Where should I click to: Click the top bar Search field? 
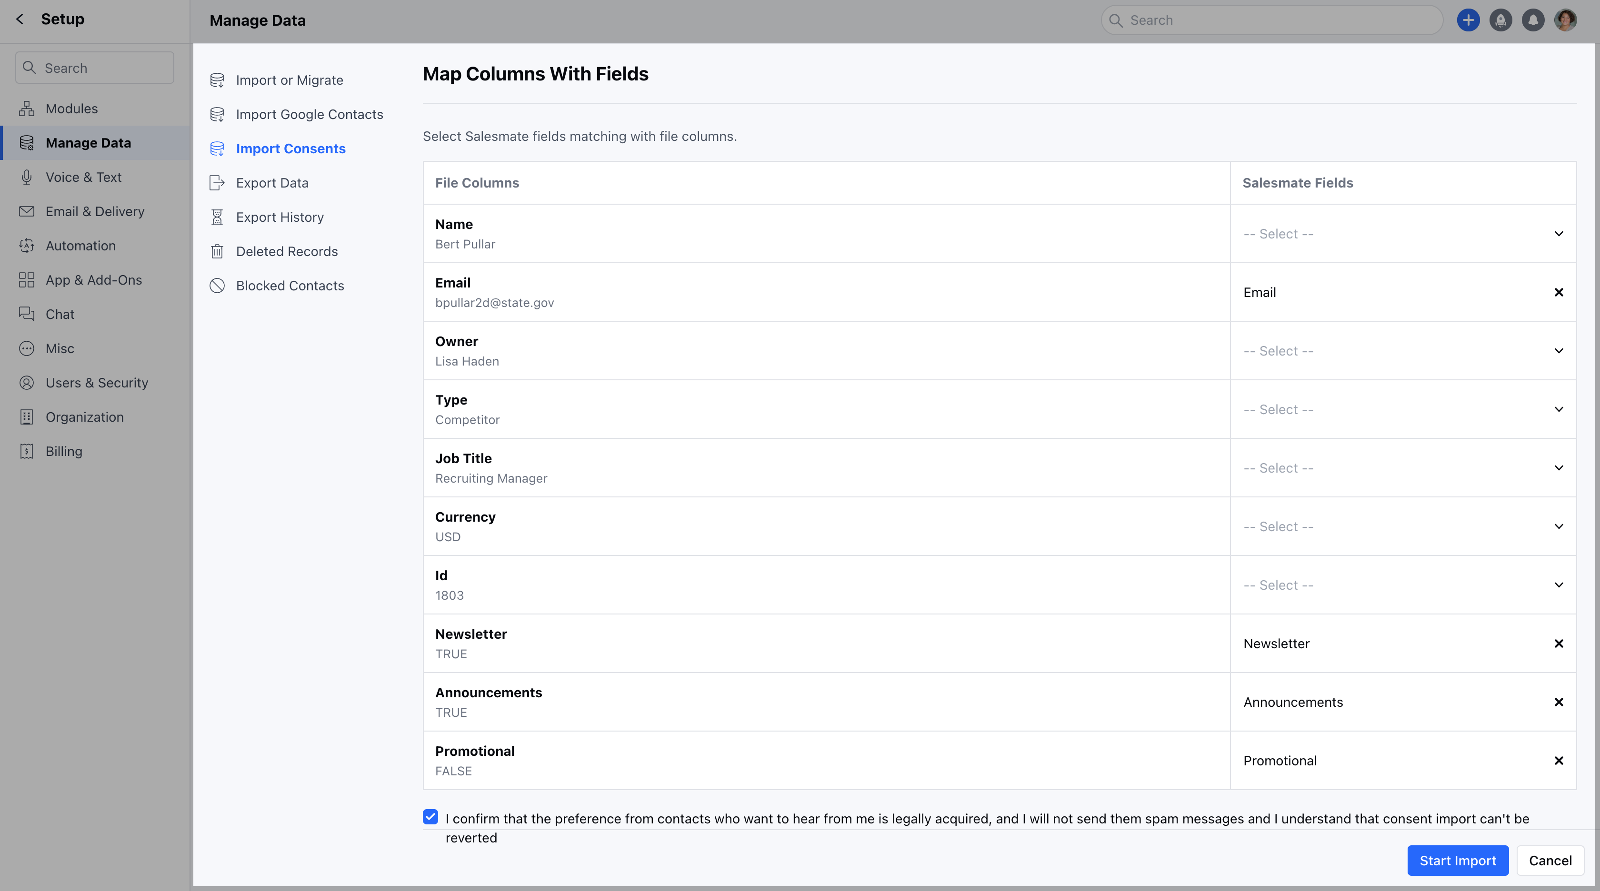coord(1272,20)
